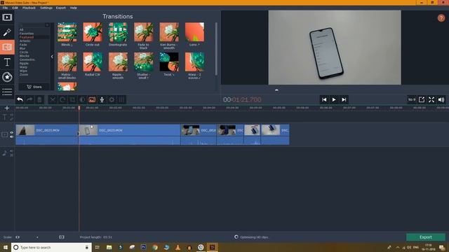Image resolution: width=449 pixels, height=252 pixels.
Task: Open Clip properties gear icon
Action: [112, 99]
